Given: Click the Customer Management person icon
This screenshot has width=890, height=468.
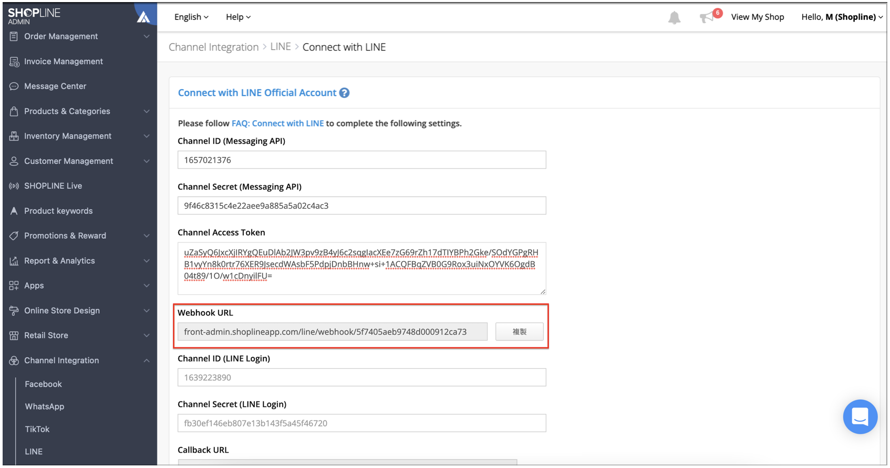Looking at the screenshot, I should click(x=14, y=161).
